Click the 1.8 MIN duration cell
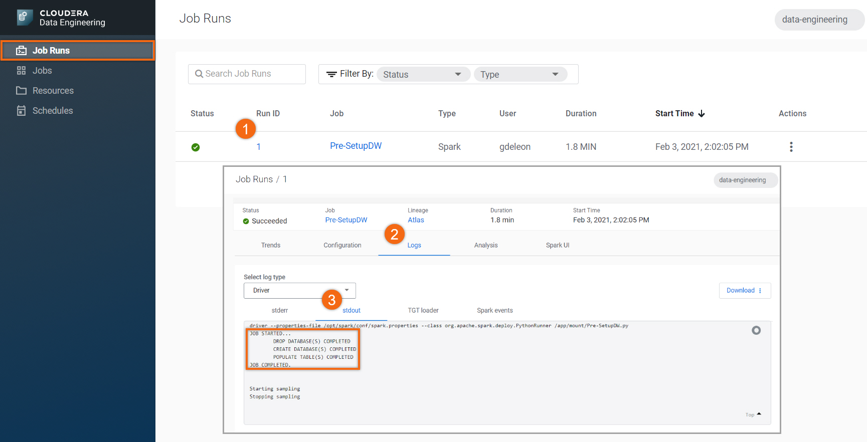Viewport: 867px width, 442px height. click(581, 147)
